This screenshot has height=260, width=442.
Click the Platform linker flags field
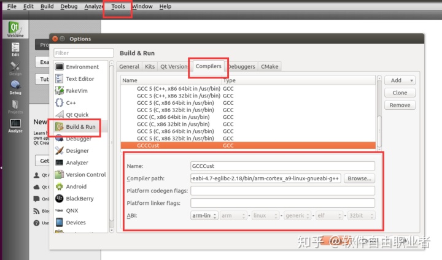(283, 203)
